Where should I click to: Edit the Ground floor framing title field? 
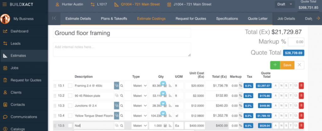point(122,33)
